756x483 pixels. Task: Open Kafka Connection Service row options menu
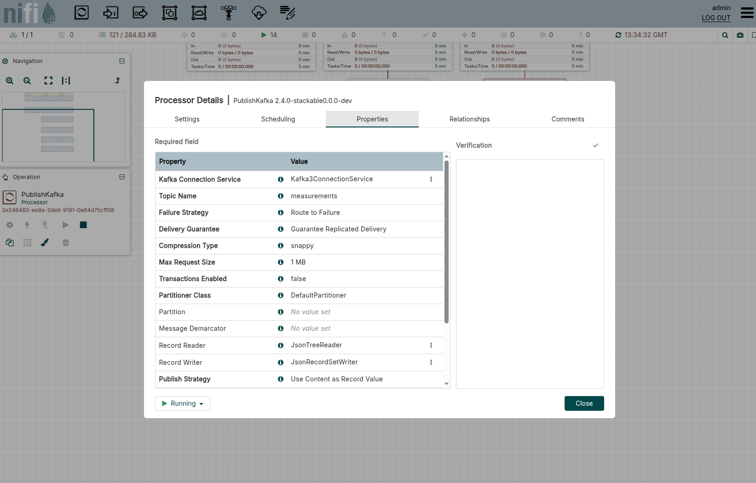tap(431, 179)
